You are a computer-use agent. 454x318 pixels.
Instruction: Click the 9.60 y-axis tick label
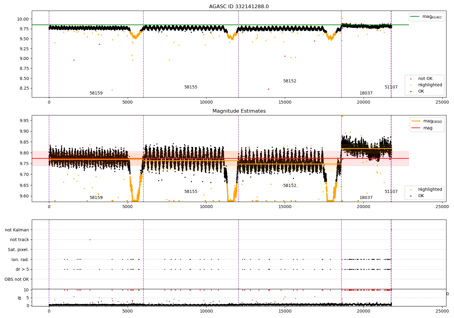24,196
